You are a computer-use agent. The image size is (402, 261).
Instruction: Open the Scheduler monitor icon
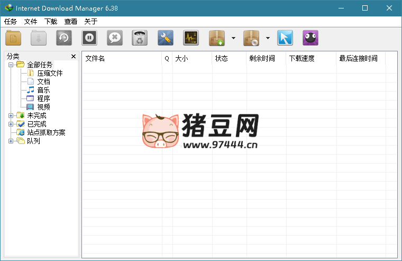pos(191,38)
